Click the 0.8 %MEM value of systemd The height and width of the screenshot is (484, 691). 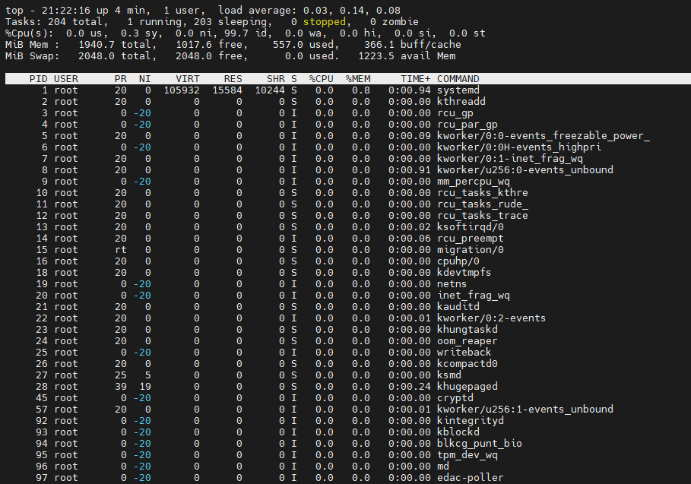tap(361, 90)
